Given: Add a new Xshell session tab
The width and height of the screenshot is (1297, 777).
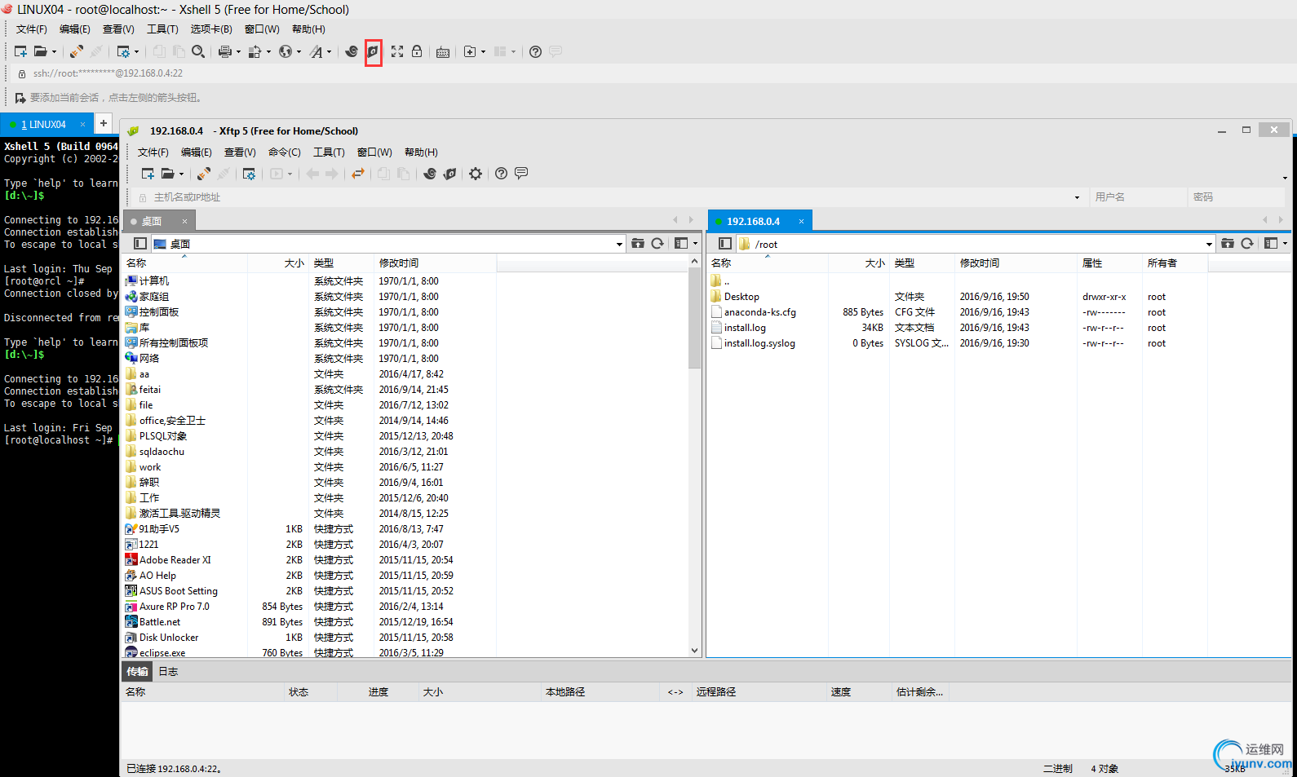Looking at the screenshot, I should coord(104,123).
